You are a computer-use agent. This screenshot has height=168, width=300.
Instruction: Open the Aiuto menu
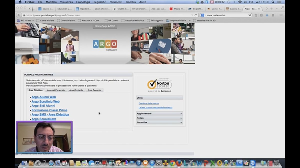tap(143, 2)
